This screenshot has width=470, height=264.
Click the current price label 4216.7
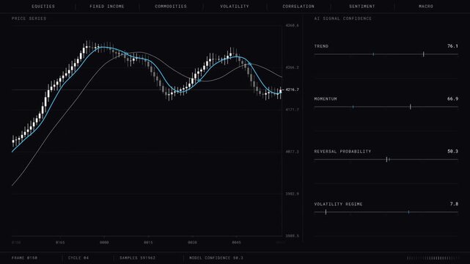point(292,89)
